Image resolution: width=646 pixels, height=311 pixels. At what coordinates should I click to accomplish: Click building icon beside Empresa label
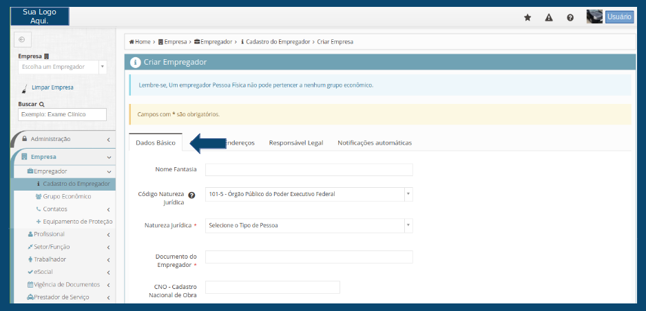click(x=47, y=56)
